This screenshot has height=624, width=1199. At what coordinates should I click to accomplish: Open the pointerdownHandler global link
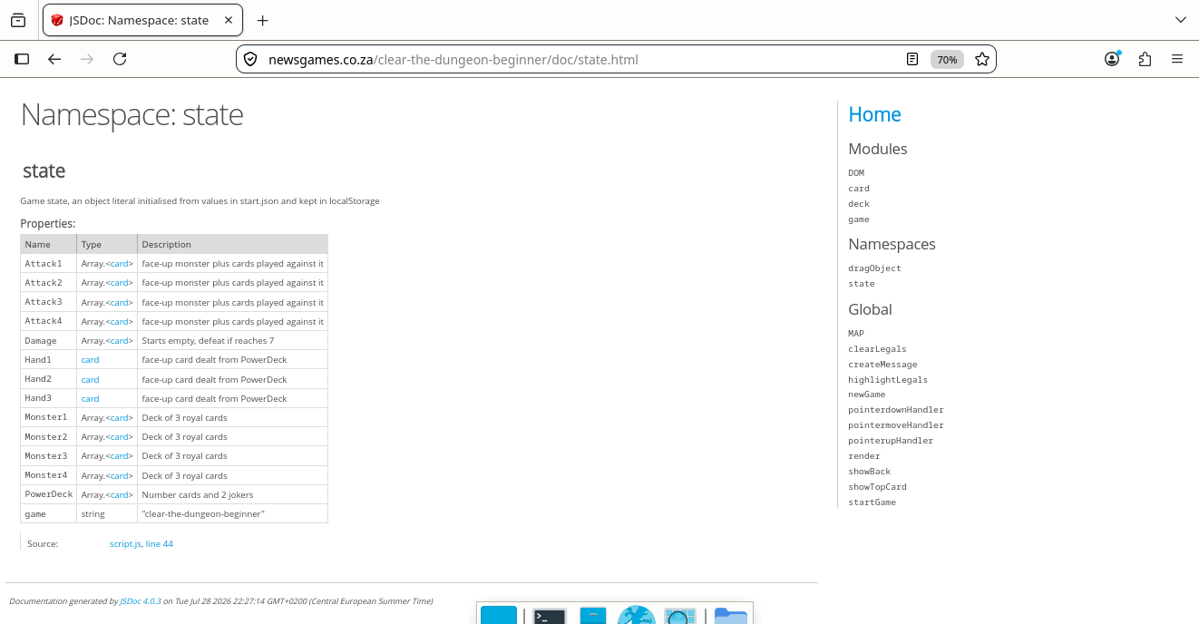(896, 410)
